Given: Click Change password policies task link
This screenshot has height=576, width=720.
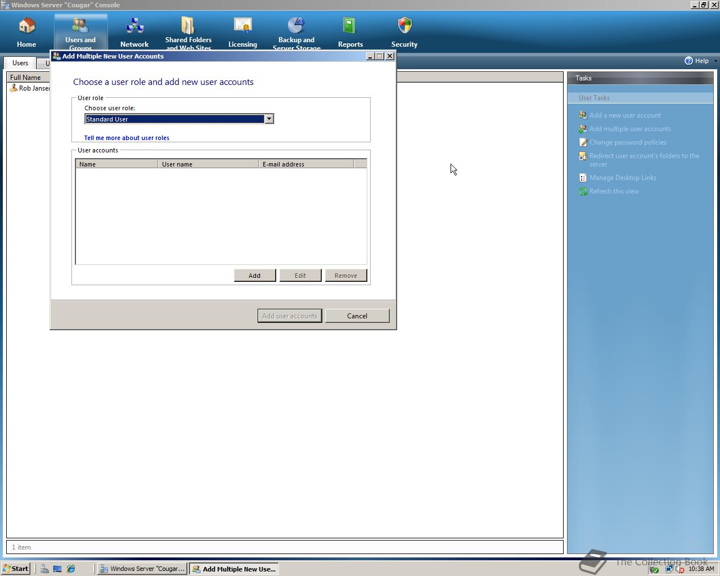Looking at the screenshot, I should click(x=628, y=142).
